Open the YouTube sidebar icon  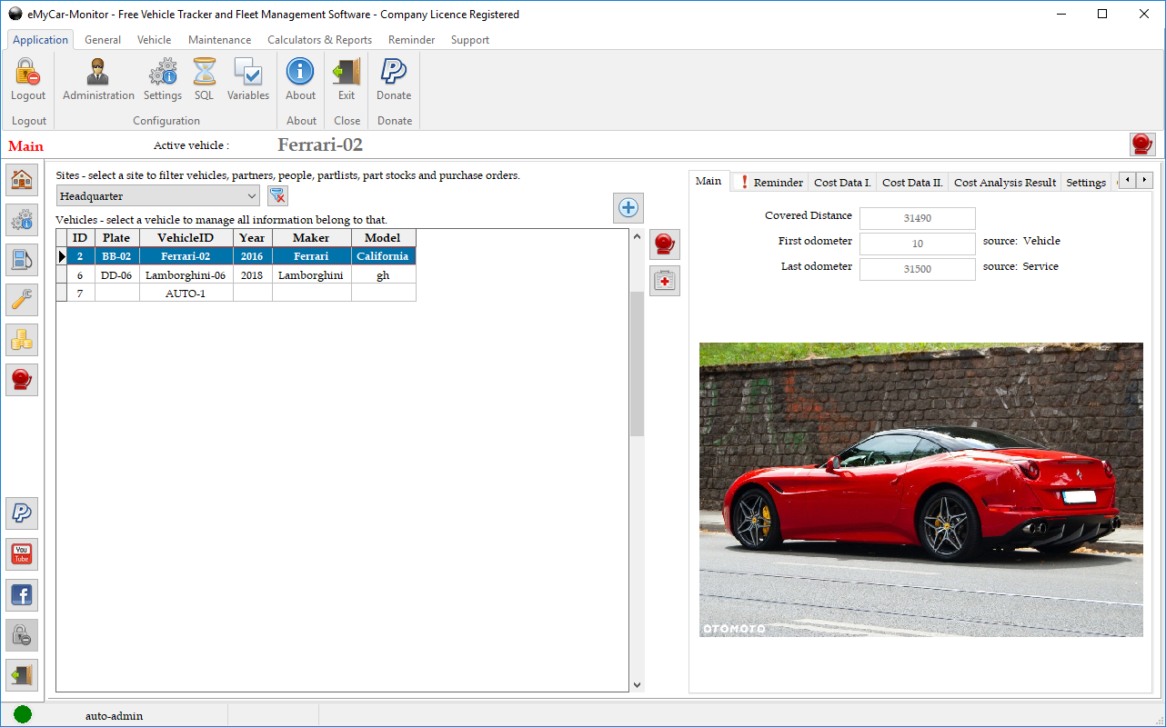pos(23,554)
